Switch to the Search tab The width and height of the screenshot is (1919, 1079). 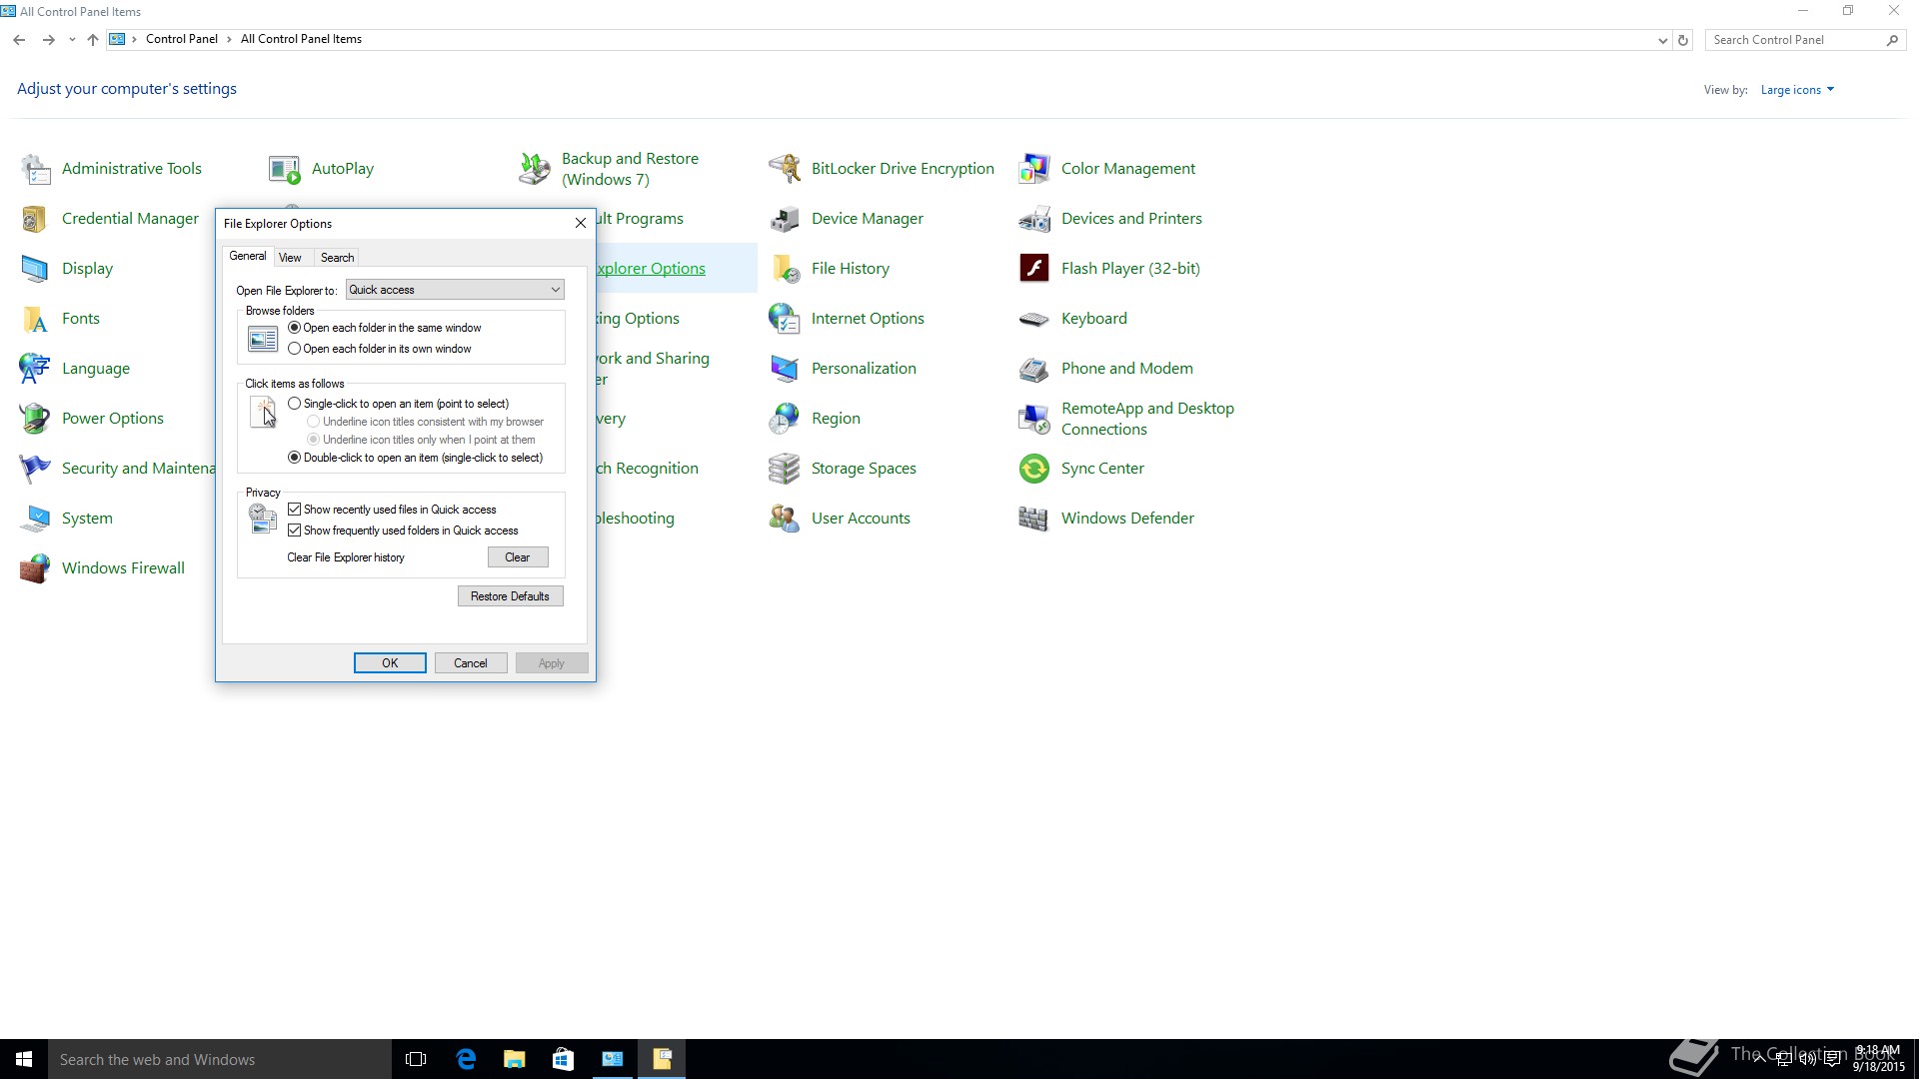pyautogui.click(x=337, y=258)
